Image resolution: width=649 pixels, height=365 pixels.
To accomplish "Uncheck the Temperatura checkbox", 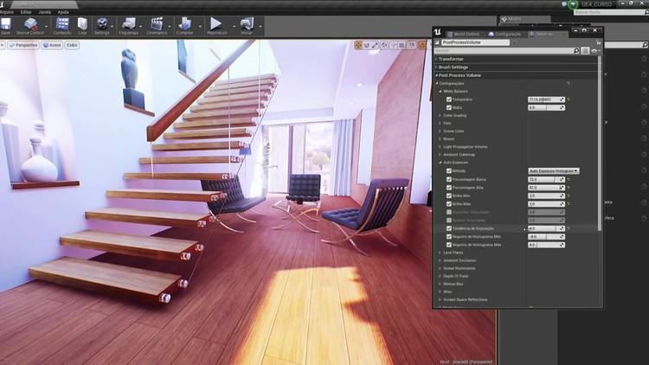I will point(448,99).
